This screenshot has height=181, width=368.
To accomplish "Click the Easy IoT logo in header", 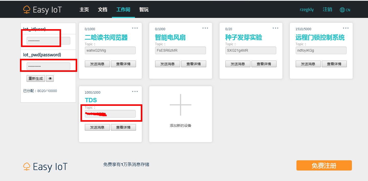I will tap(42, 10).
